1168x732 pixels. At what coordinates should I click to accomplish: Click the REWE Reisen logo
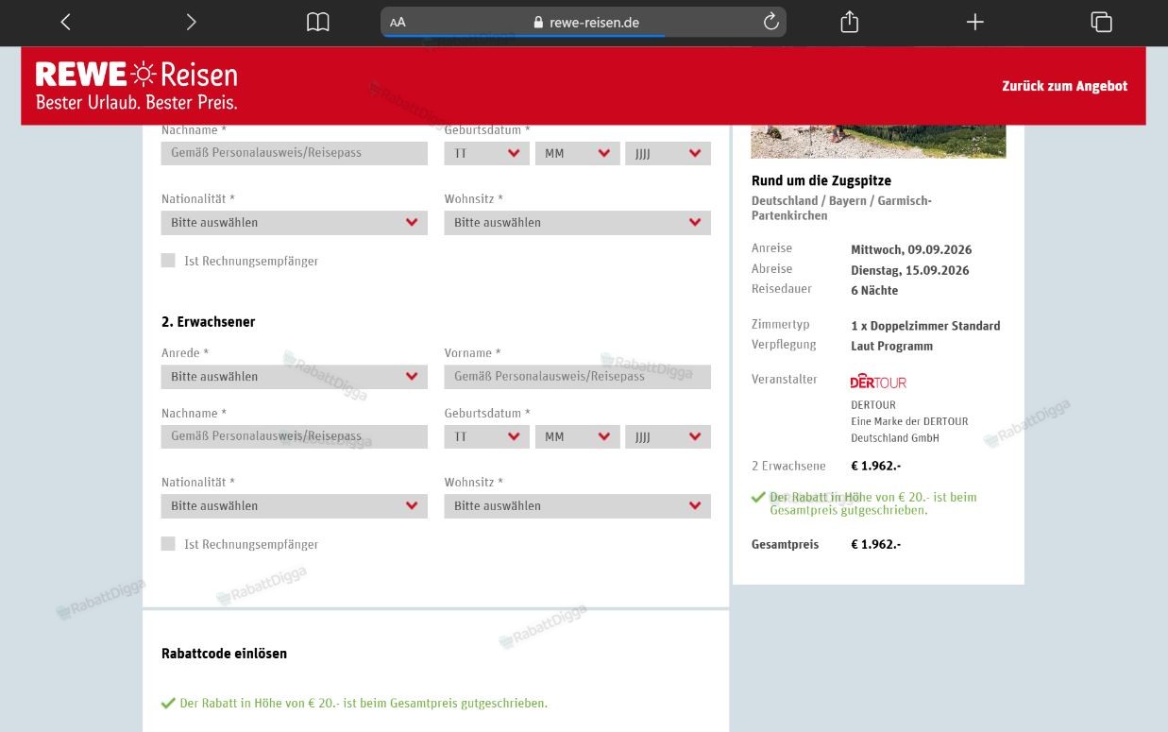pos(137,85)
